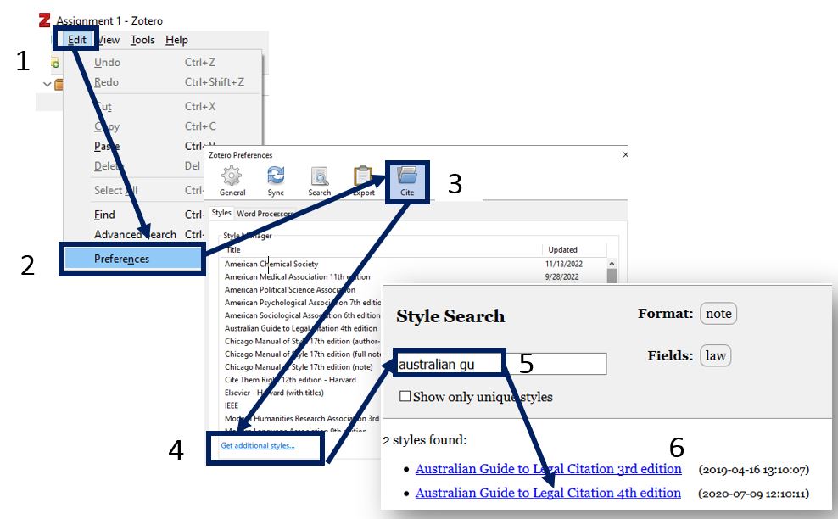Switch to the Word Processors tab
Image resolution: width=838 pixels, height=519 pixels.
click(x=266, y=214)
